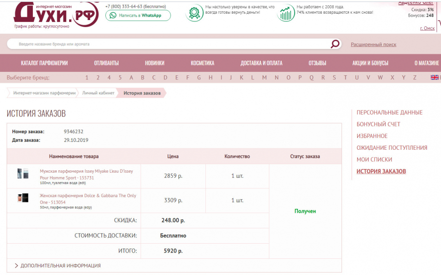Go to Доставка и оплата menu
Image resolution: width=441 pixels, height=275 pixels.
point(261,63)
